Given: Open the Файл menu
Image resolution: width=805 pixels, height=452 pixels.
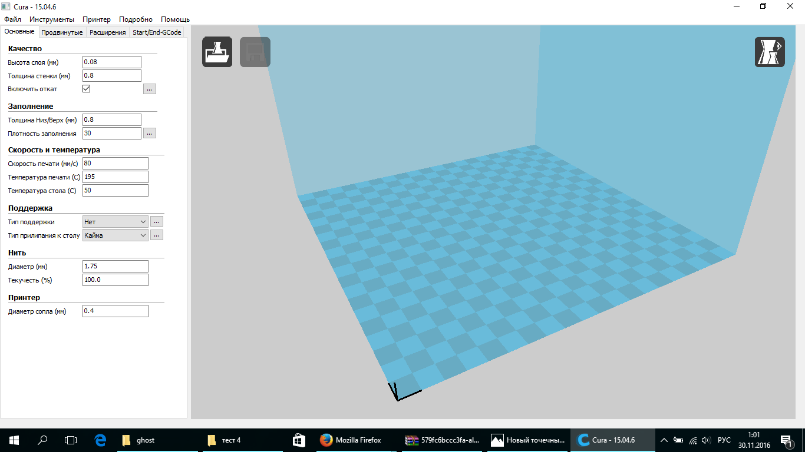Looking at the screenshot, I should pyautogui.click(x=13, y=19).
